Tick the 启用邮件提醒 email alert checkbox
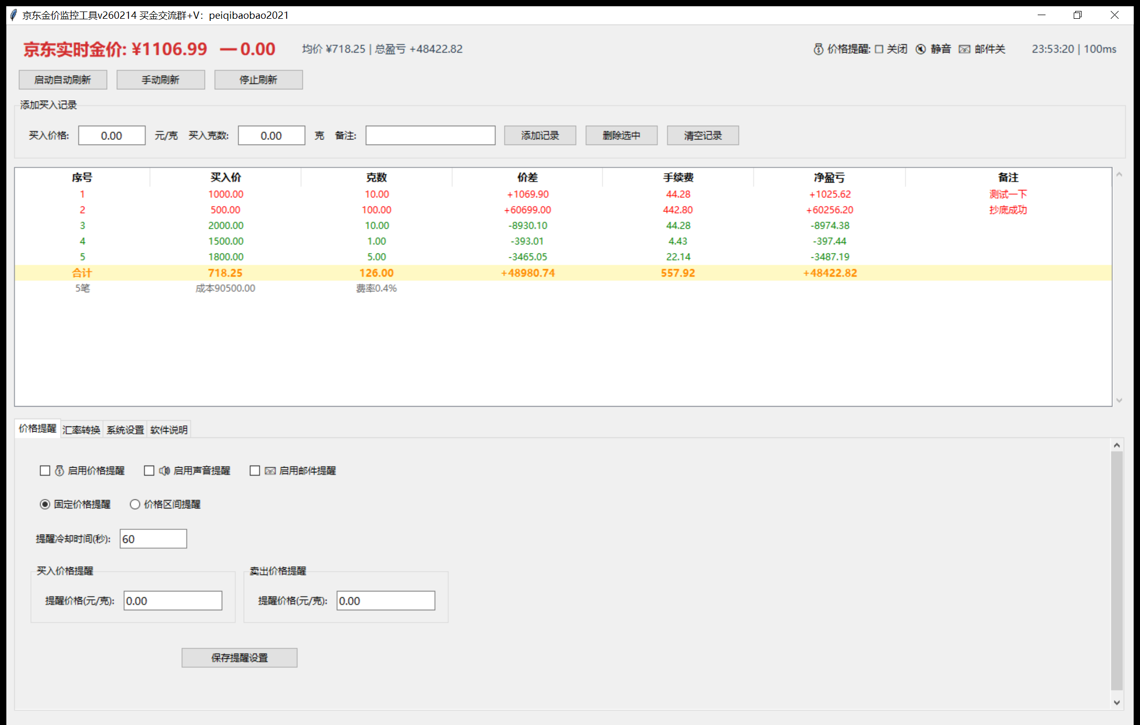1140x725 pixels. [x=255, y=471]
